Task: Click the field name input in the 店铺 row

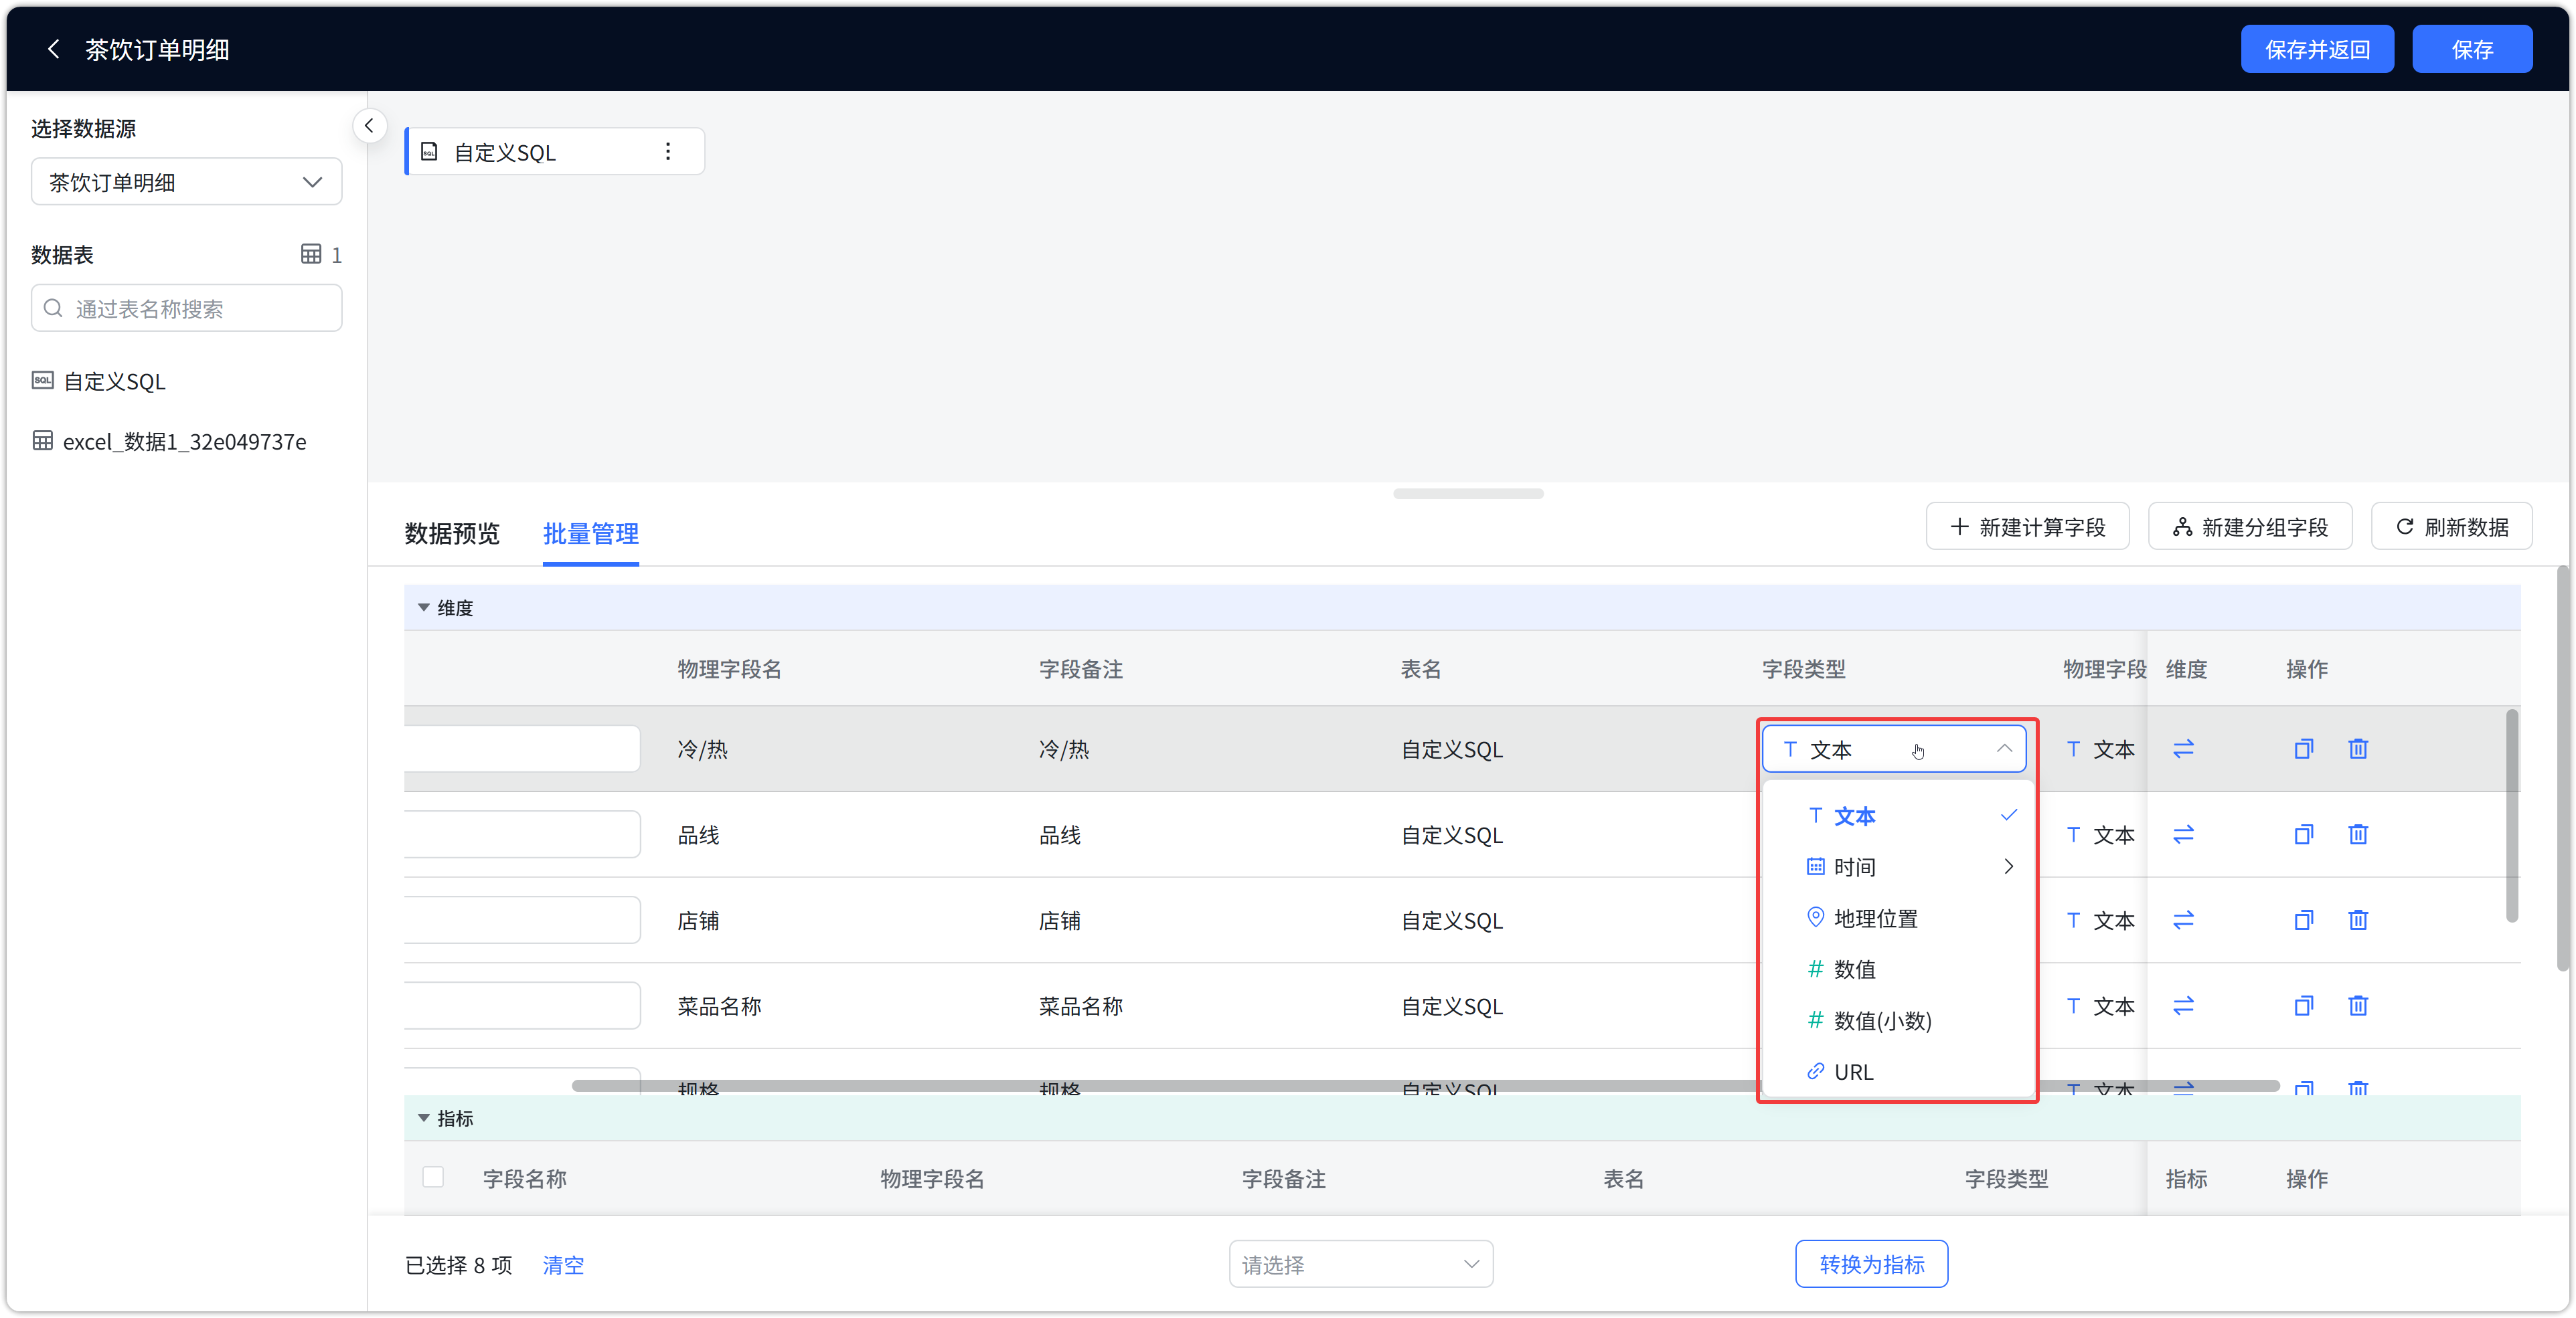Action: coord(522,919)
